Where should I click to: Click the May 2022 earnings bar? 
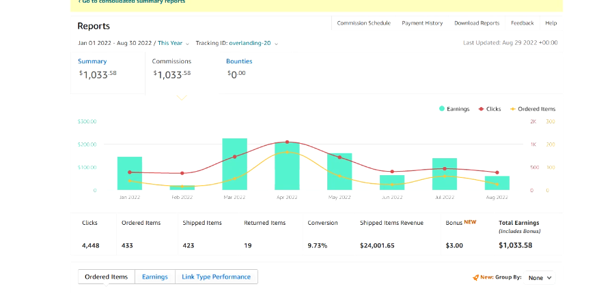(x=339, y=172)
